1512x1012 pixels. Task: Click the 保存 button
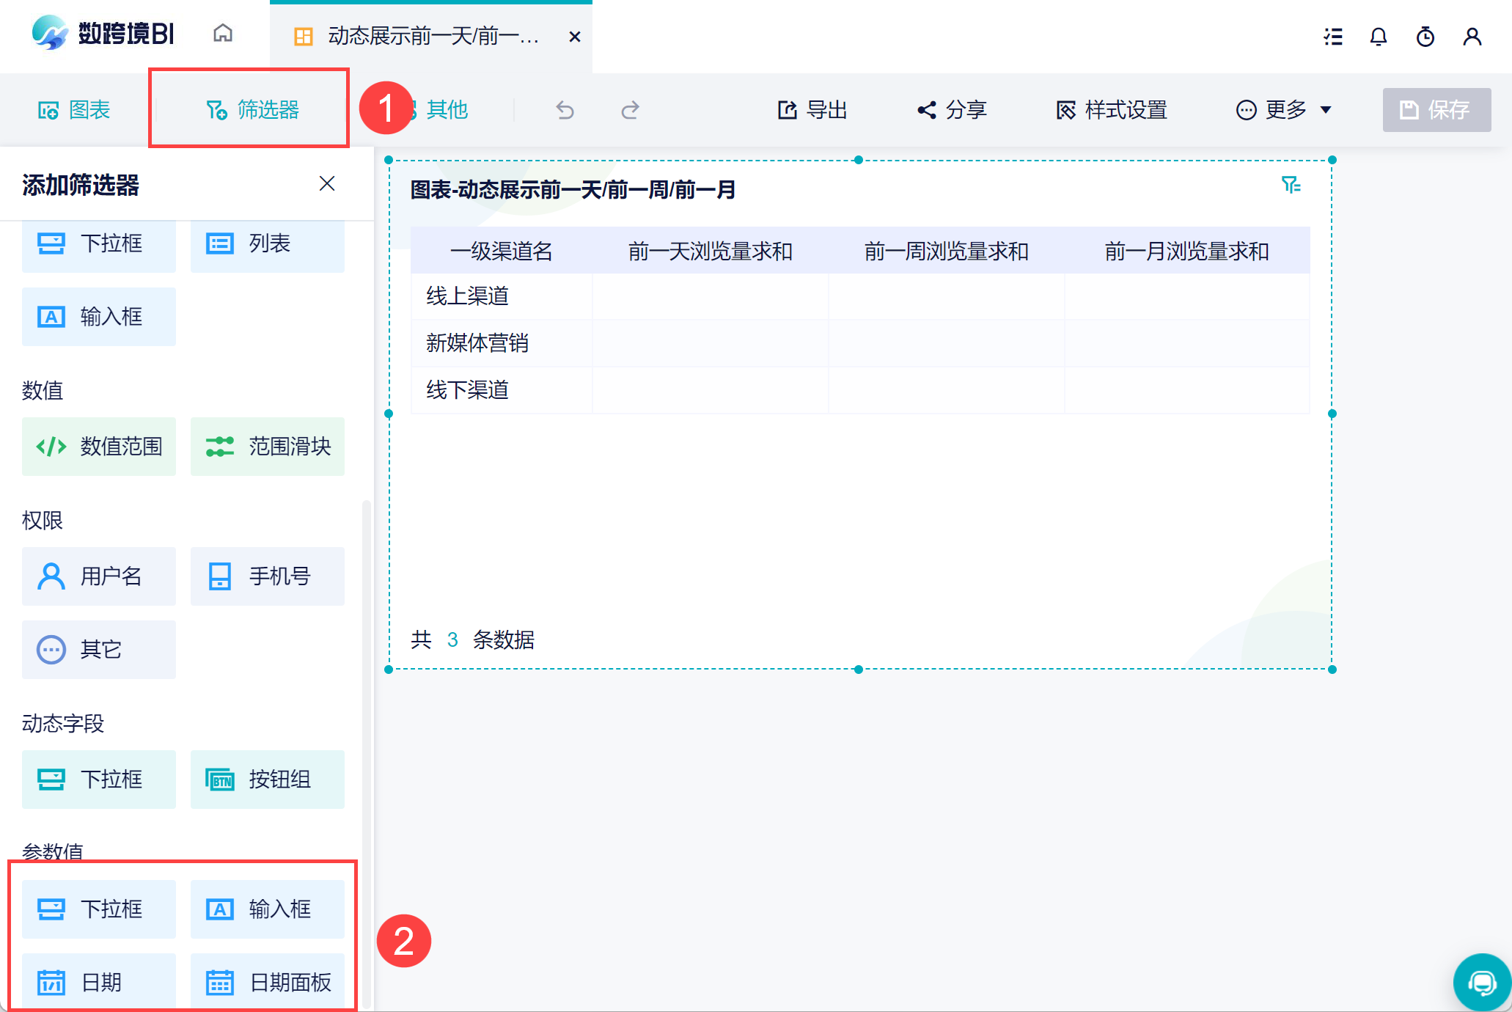tap(1436, 110)
